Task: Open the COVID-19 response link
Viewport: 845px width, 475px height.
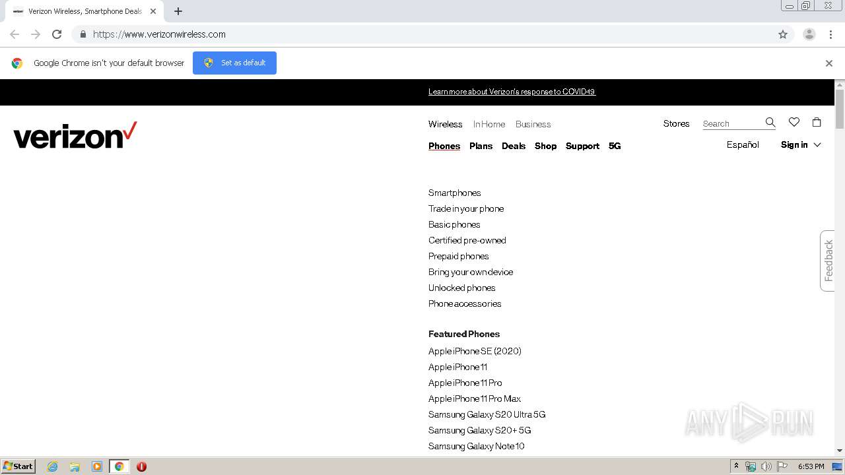Action: click(512, 92)
